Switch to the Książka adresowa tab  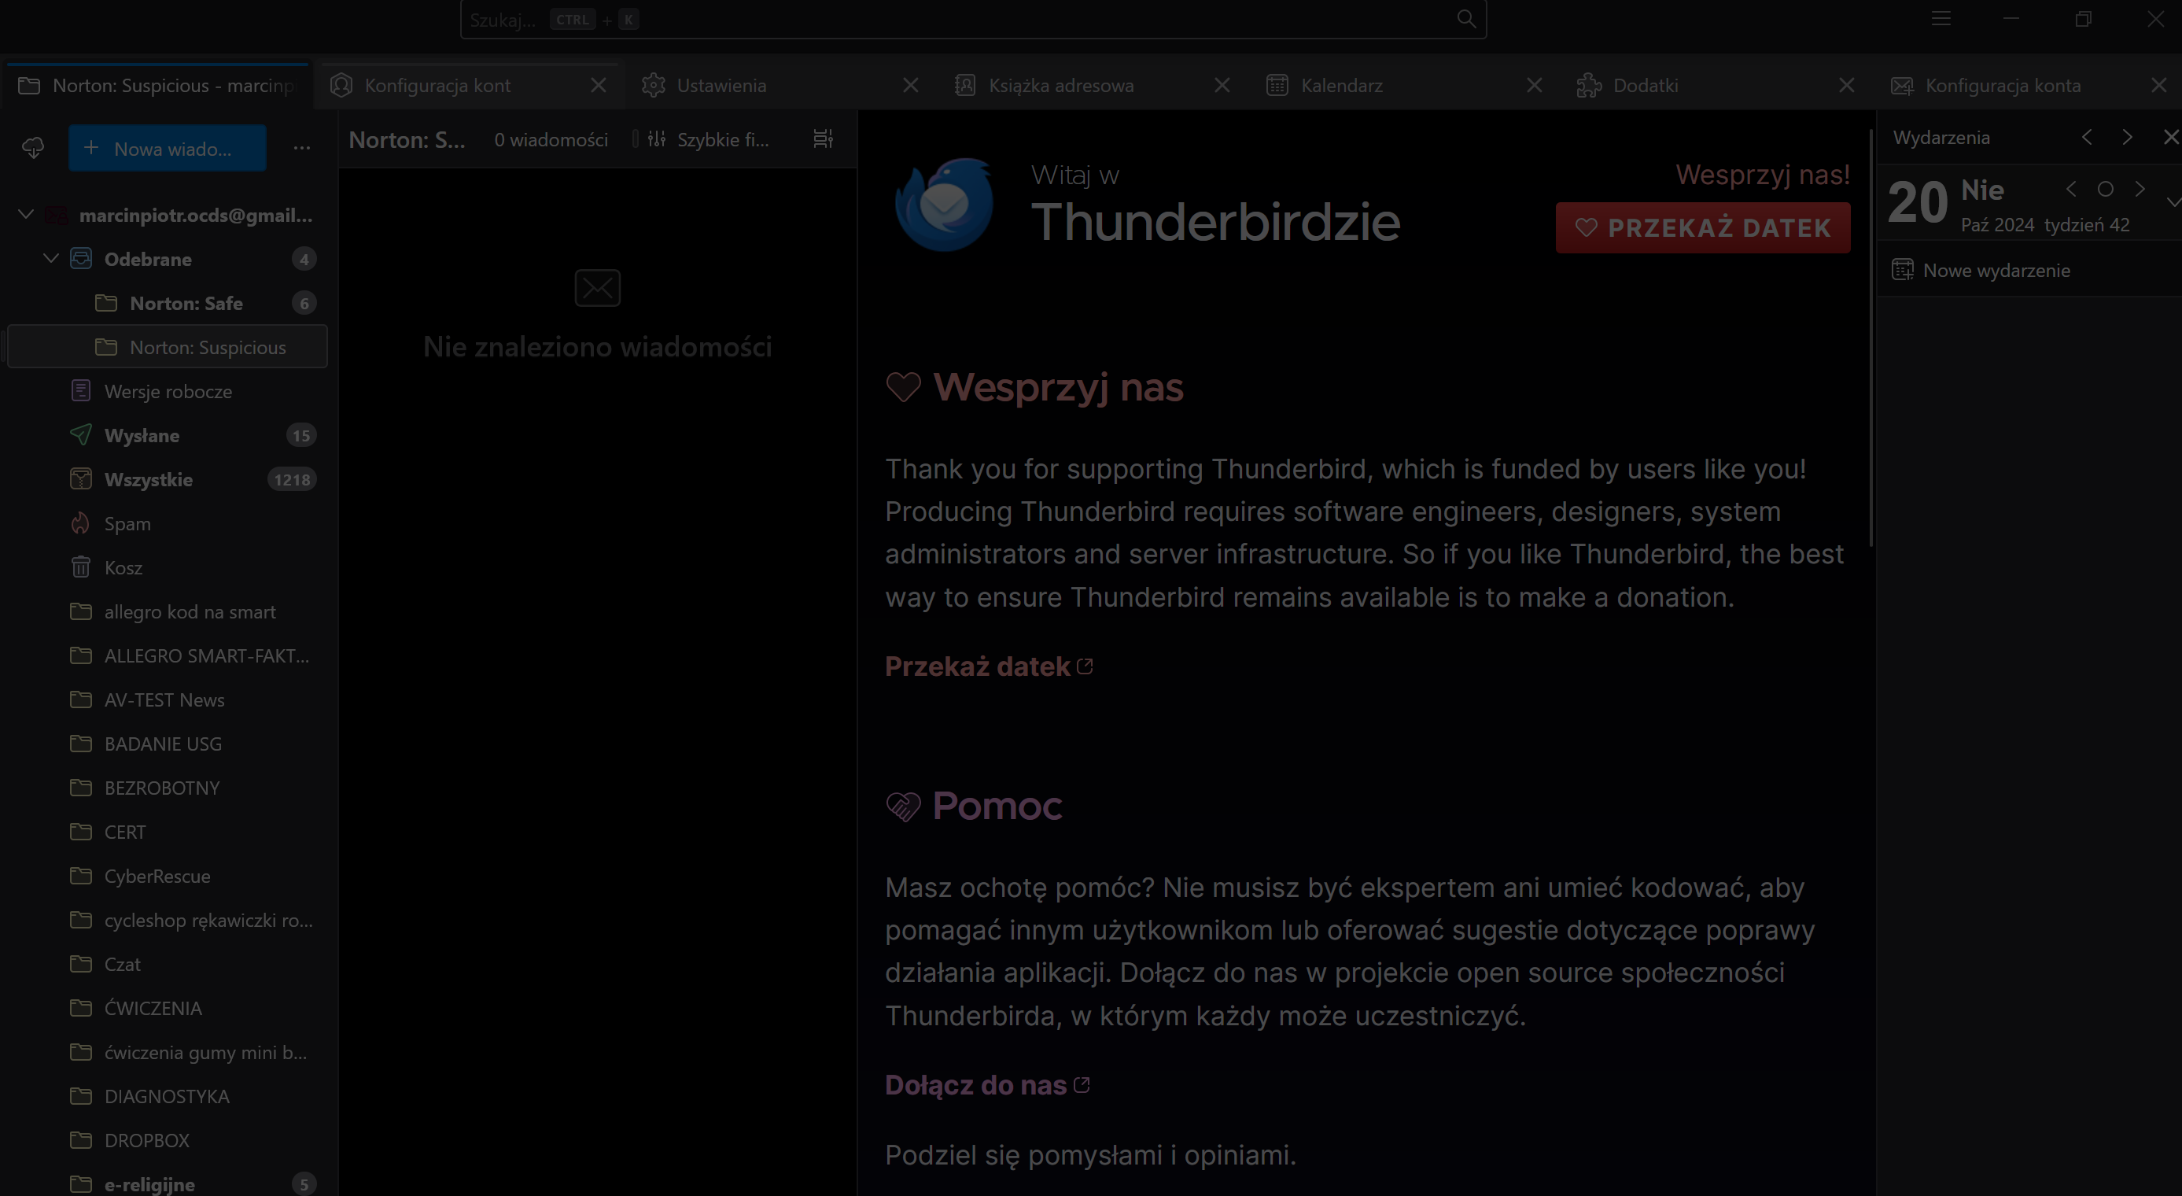click(1060, 86)
